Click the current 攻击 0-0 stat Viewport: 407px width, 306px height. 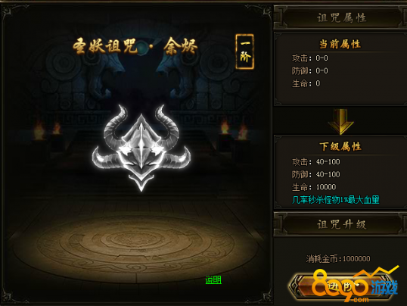tap(310, 58)
